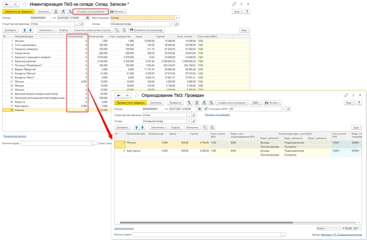Open the Дополнительно link

click(124, 228)
